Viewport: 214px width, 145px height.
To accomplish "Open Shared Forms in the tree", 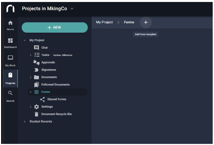I will (57, 99).
